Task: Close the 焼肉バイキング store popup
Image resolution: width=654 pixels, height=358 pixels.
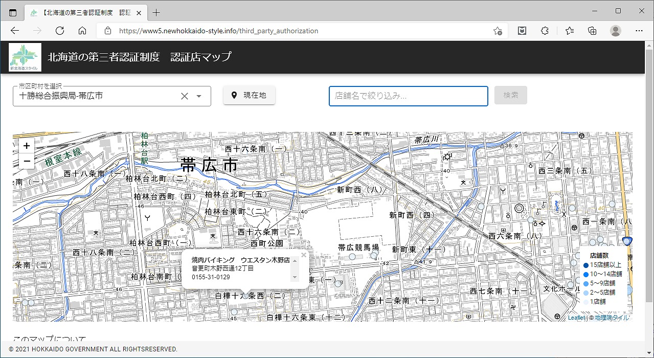Action: pyautogui.click(x=303, y=255)
